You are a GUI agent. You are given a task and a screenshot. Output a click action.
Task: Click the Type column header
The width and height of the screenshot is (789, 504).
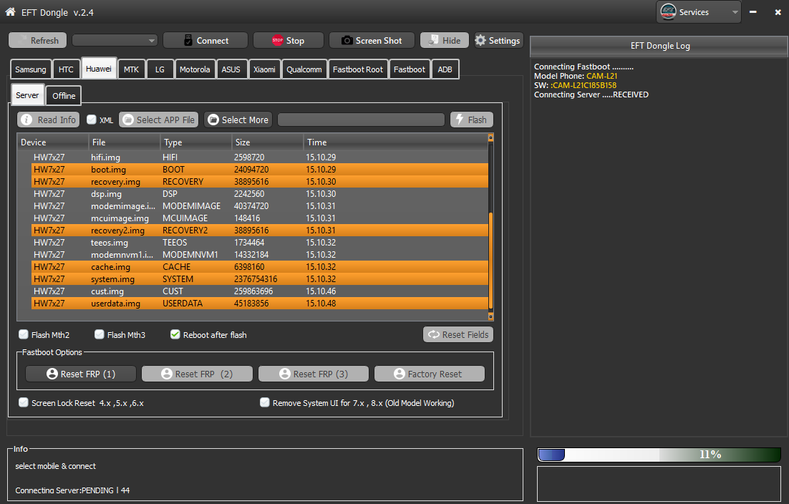click(x=196, y=142)
